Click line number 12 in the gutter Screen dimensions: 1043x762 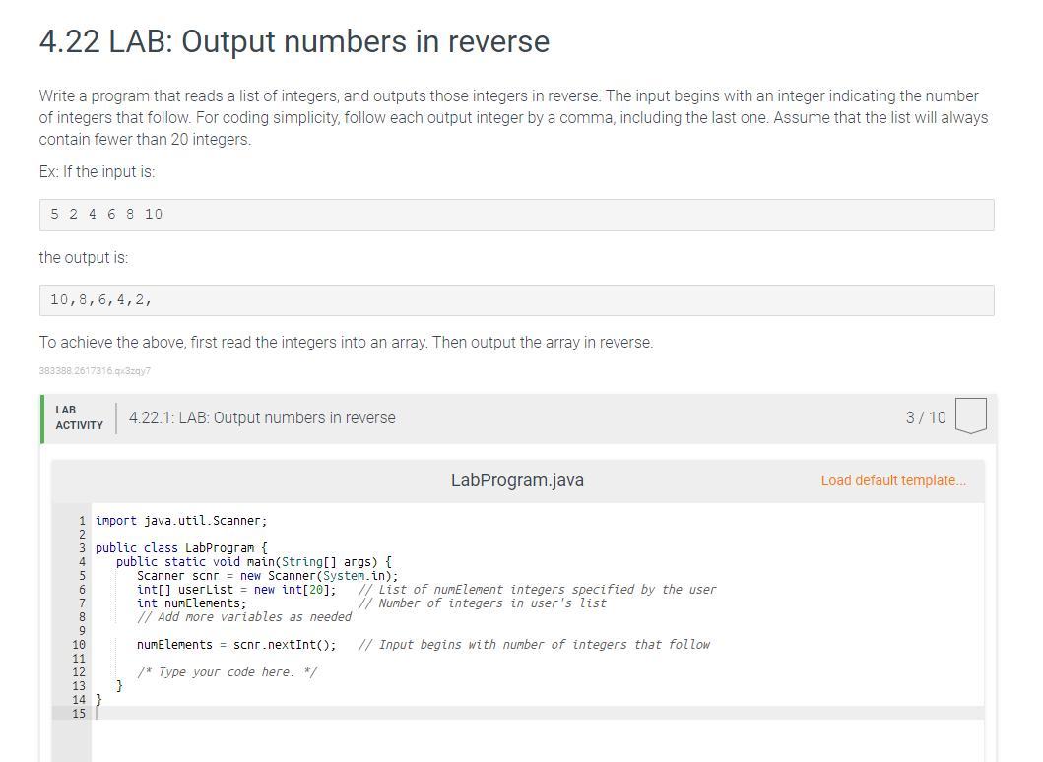point(79,672)
